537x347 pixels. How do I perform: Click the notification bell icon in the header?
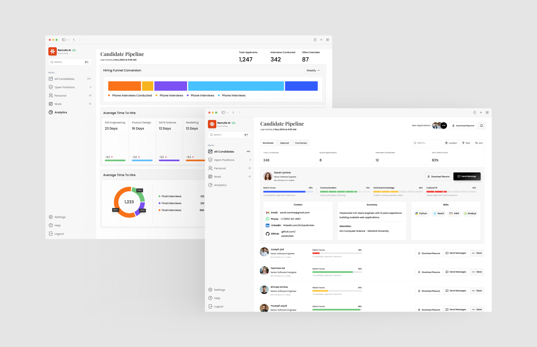(481, 126)
